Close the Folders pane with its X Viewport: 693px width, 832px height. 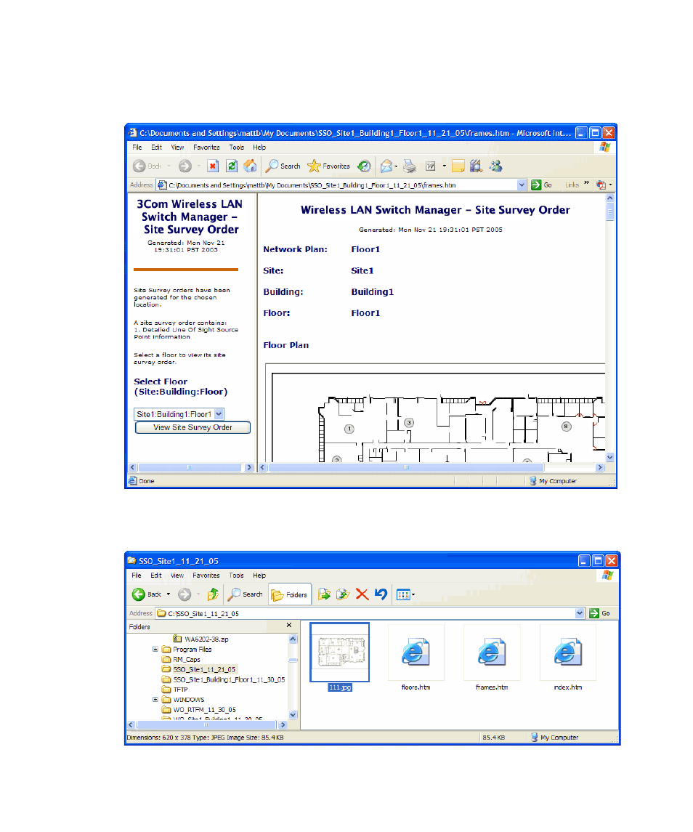click(289, 625)
